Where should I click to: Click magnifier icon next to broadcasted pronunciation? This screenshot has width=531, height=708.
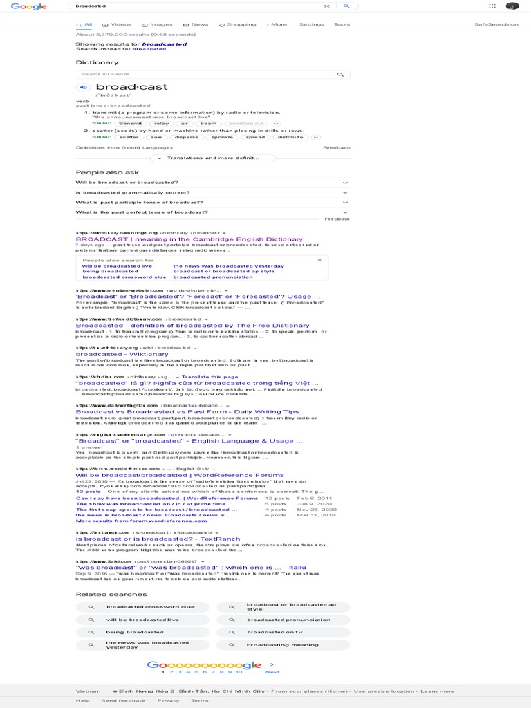(x=232, y=620)
